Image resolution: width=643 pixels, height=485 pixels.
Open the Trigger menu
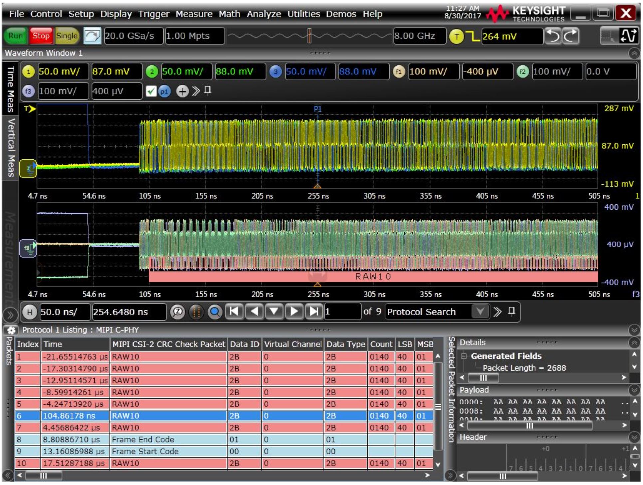[x=154, y=14]
